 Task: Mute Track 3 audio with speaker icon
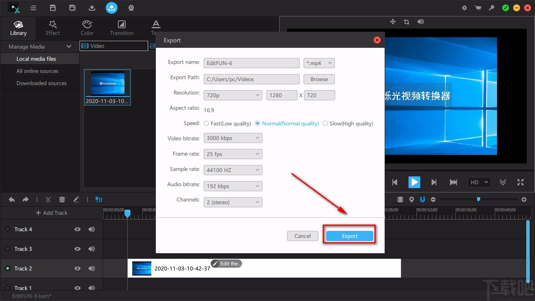(x=92, y=249)
